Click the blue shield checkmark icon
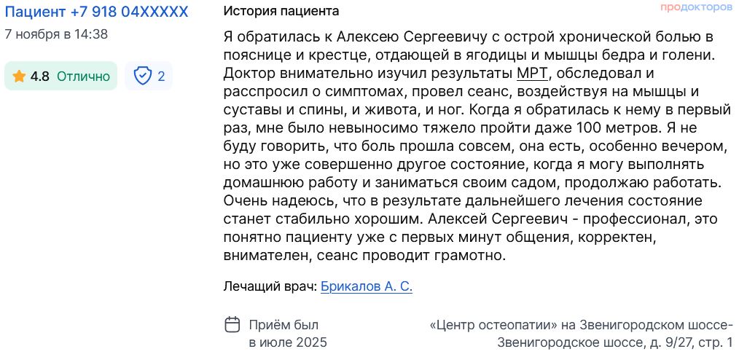739x357 pixels. tap(143, 76)
